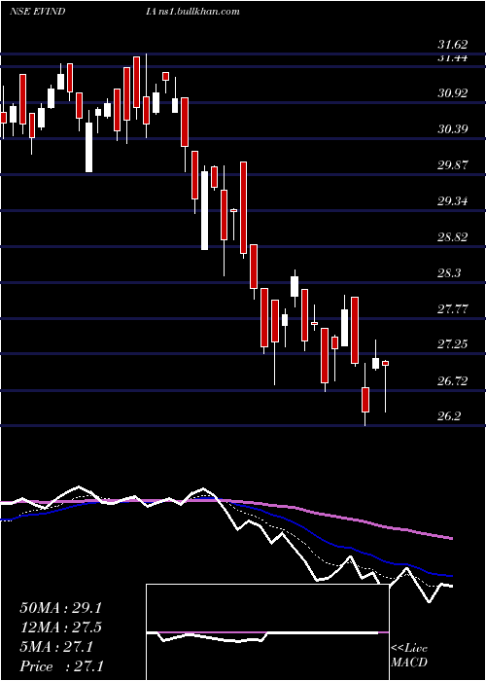Click the 26.72 price axis label
The image size is (486, 681).
[x=453, y=381]
